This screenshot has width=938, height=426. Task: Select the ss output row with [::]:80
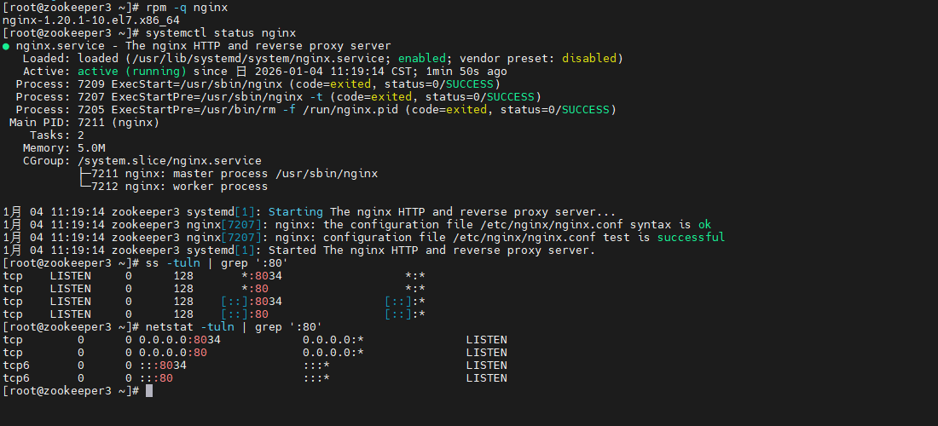point(214,314)
